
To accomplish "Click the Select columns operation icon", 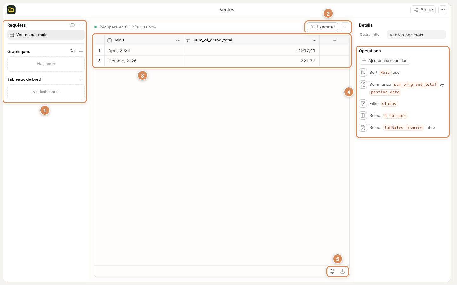I will 363,116.
